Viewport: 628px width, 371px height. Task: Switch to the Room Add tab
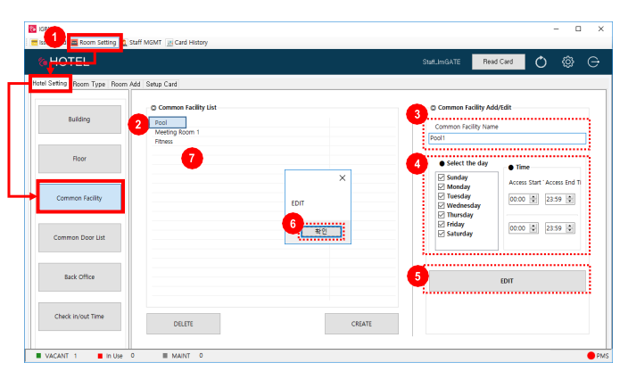coord(126,84)
